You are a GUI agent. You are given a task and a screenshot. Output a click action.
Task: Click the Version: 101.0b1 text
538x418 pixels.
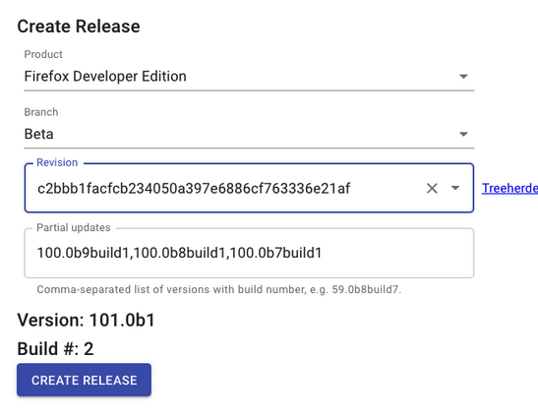(x=86, y=320)
